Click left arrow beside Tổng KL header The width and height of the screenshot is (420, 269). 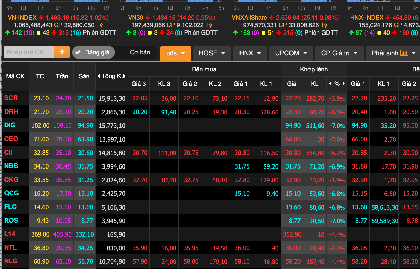pyautogui.click(x=99, y=76)
